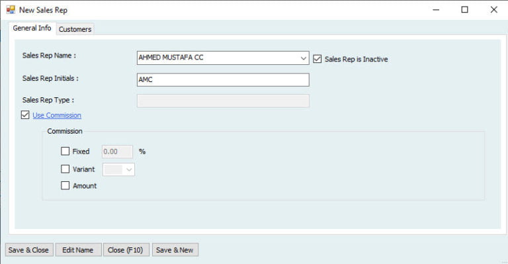508x264 pixels.
Task: Enable the Fixed commission checkbox
Action: tap(65, 152)
